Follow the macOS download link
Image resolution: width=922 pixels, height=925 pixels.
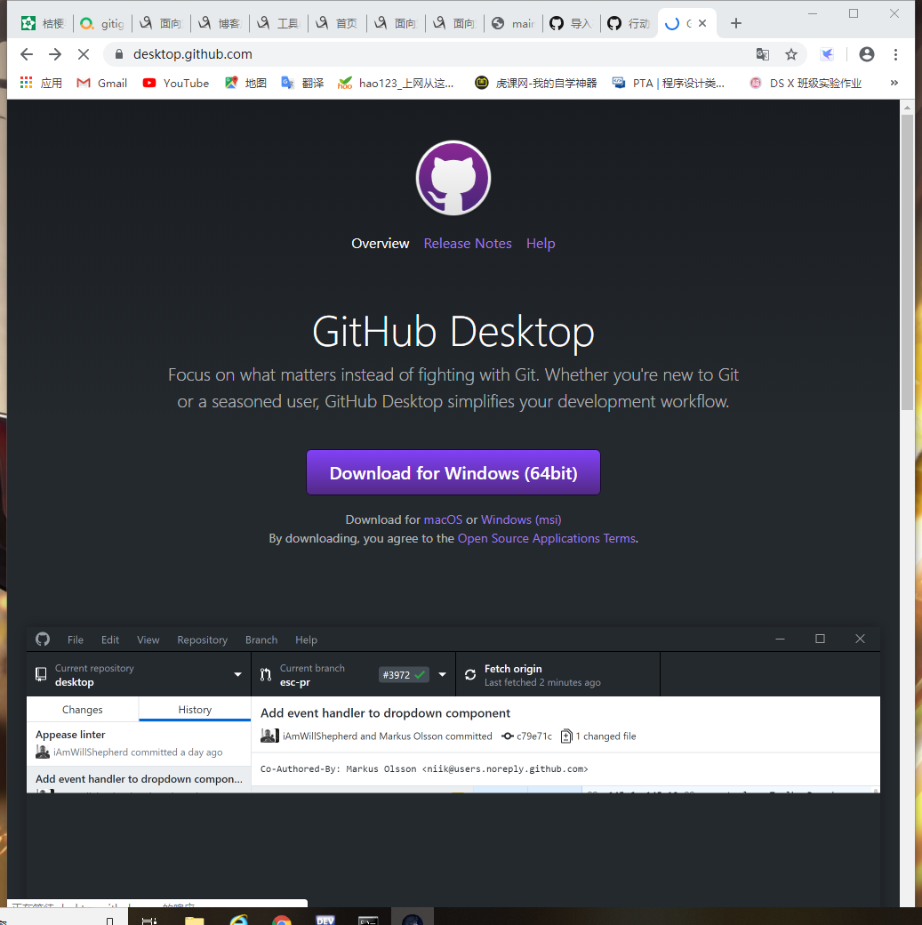pyautogui.click(x=443, y=519)
